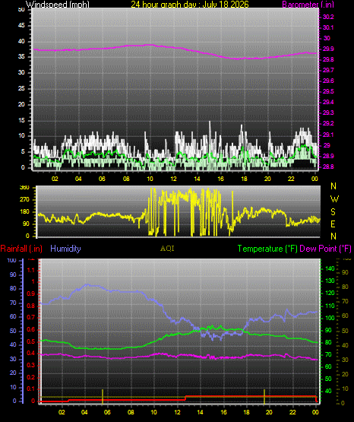Click green temperature axis value "140"

[330, 268]
